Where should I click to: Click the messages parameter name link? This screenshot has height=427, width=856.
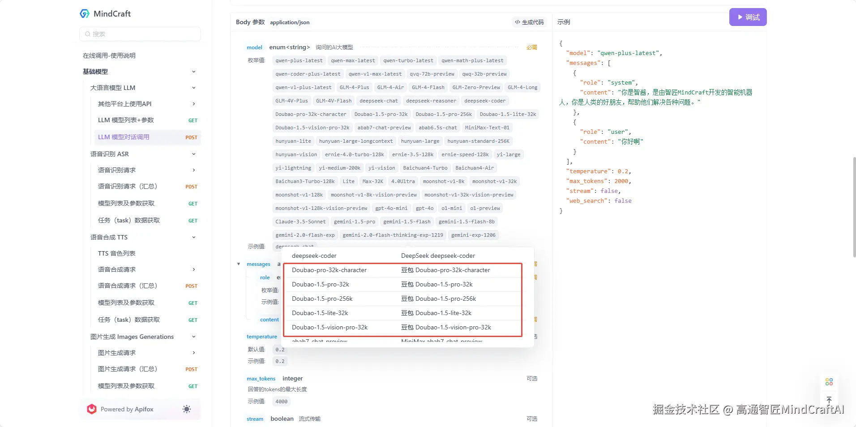258,264
